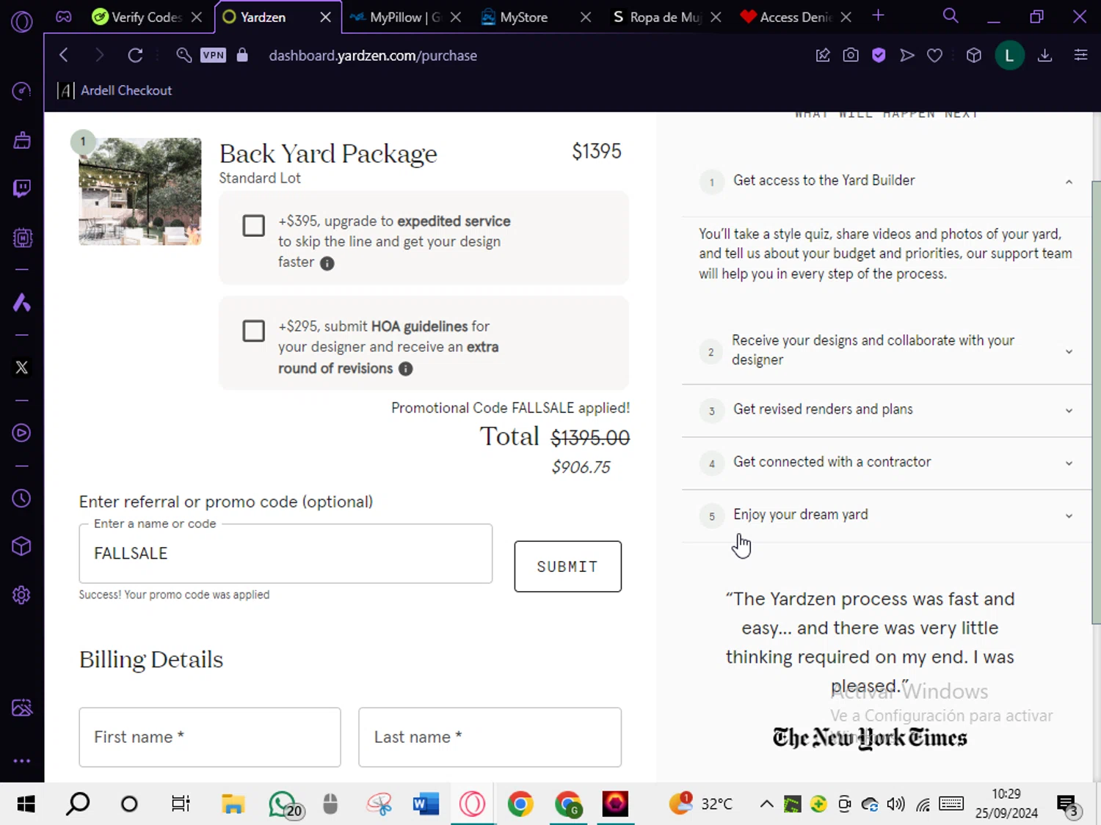Show hidden system tray icons arrow
Viewport: 1101px width, 825px height.
[x=766, y=804]
